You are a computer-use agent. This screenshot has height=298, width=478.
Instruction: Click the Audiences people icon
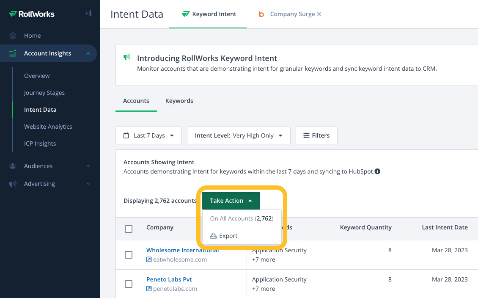click(x=13, y=166)
